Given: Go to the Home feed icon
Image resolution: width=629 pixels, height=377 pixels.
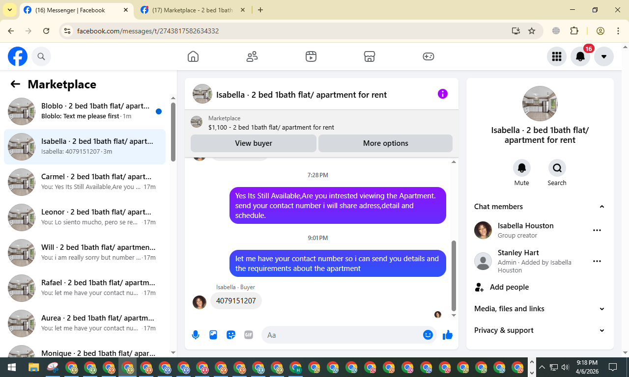Looking at the screenshot, I should point(193,56).
